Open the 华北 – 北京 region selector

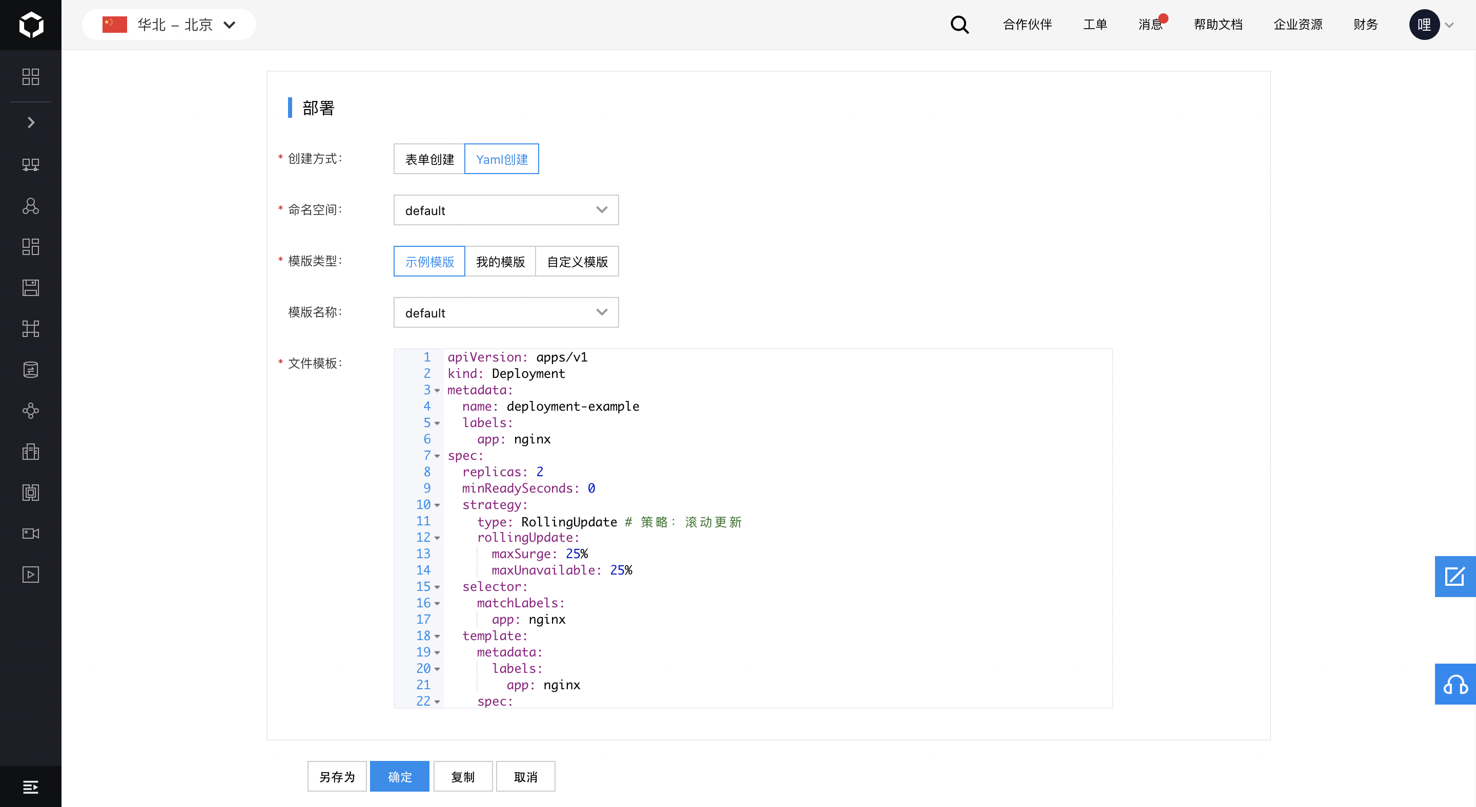coord(169,25)
